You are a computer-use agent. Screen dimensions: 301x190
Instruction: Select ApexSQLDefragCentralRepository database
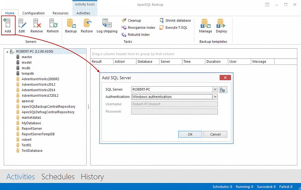pyautogui.click(x=48, y=112)
